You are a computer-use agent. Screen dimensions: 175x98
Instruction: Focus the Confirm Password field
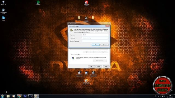point(95,41)
